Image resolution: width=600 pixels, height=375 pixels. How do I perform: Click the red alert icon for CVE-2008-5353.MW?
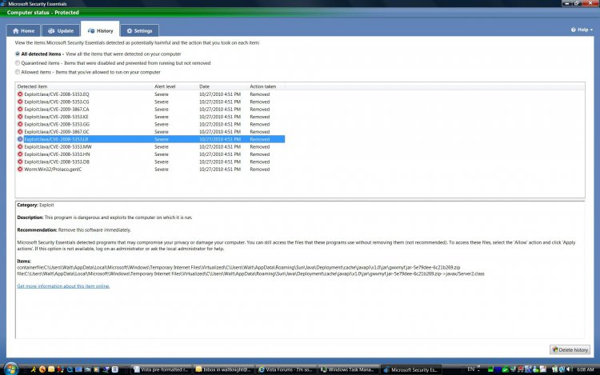coord(20,147)
